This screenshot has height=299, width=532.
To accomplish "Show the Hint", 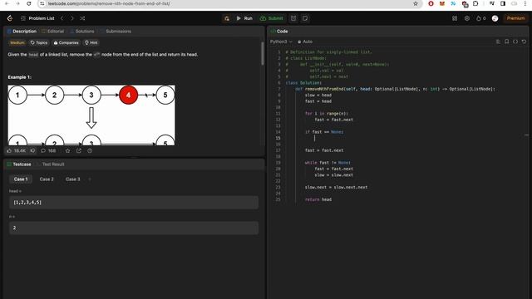I will 91,42.
